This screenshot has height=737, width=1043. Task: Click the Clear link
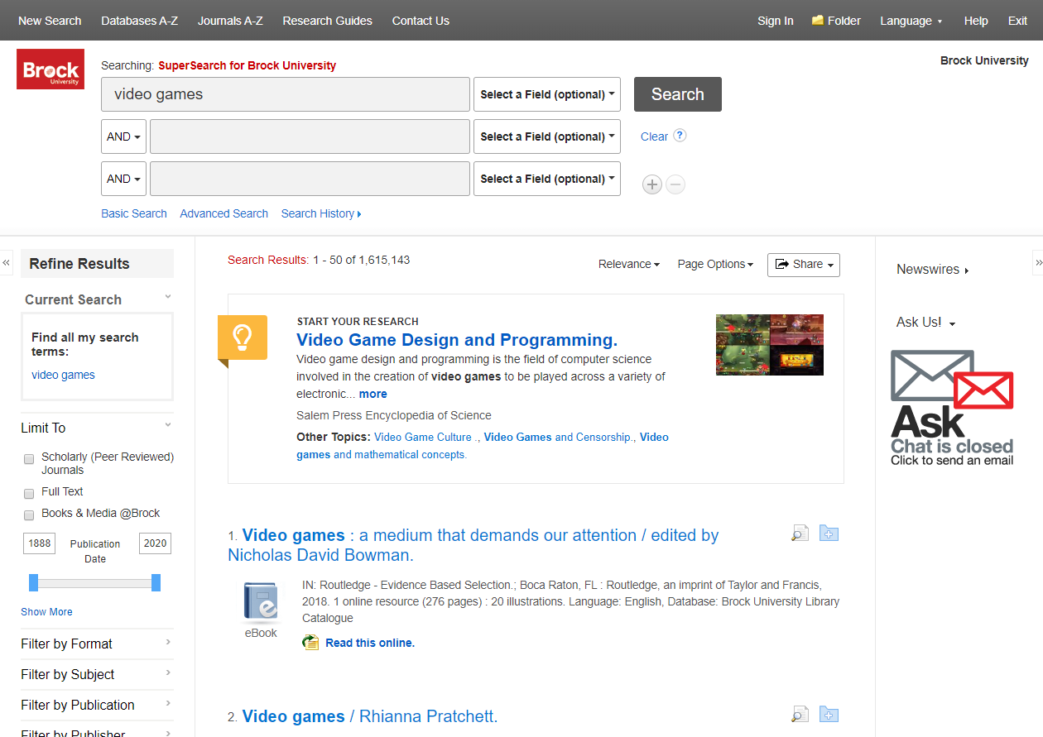coord(654,136)
